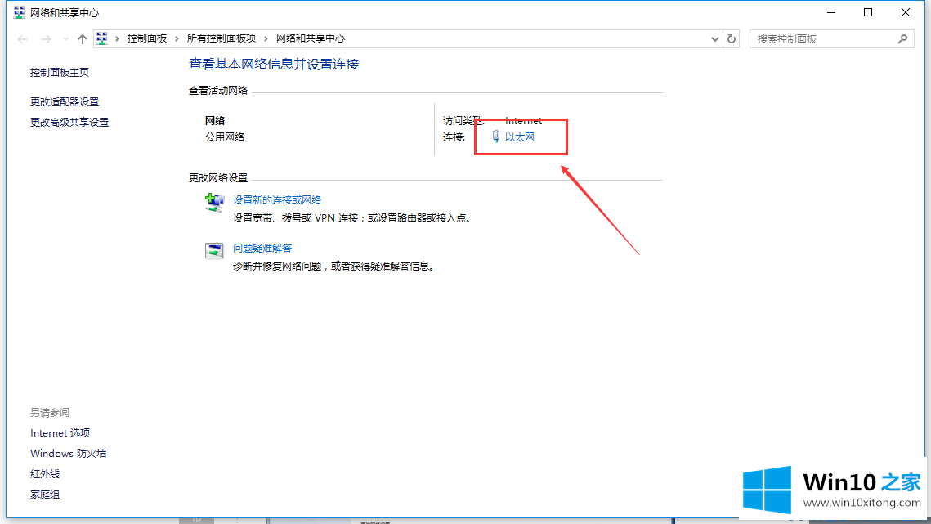
Task: Open 更改高级共享设置
Action: tap(69, 123)
